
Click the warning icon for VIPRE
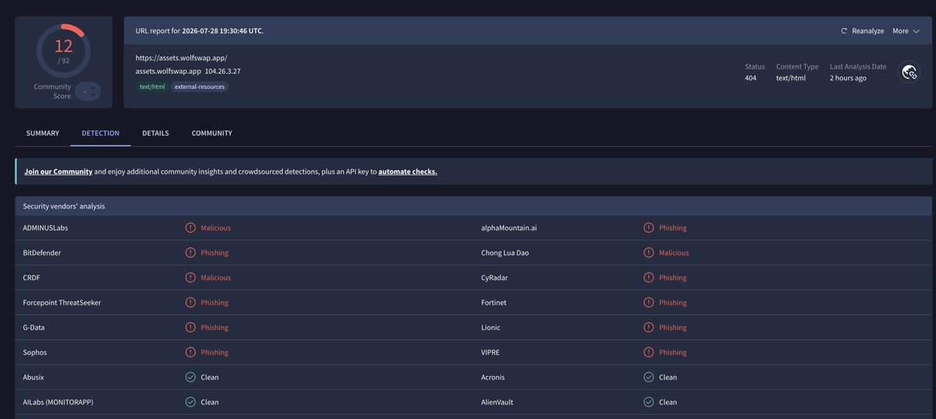[649, 353]
